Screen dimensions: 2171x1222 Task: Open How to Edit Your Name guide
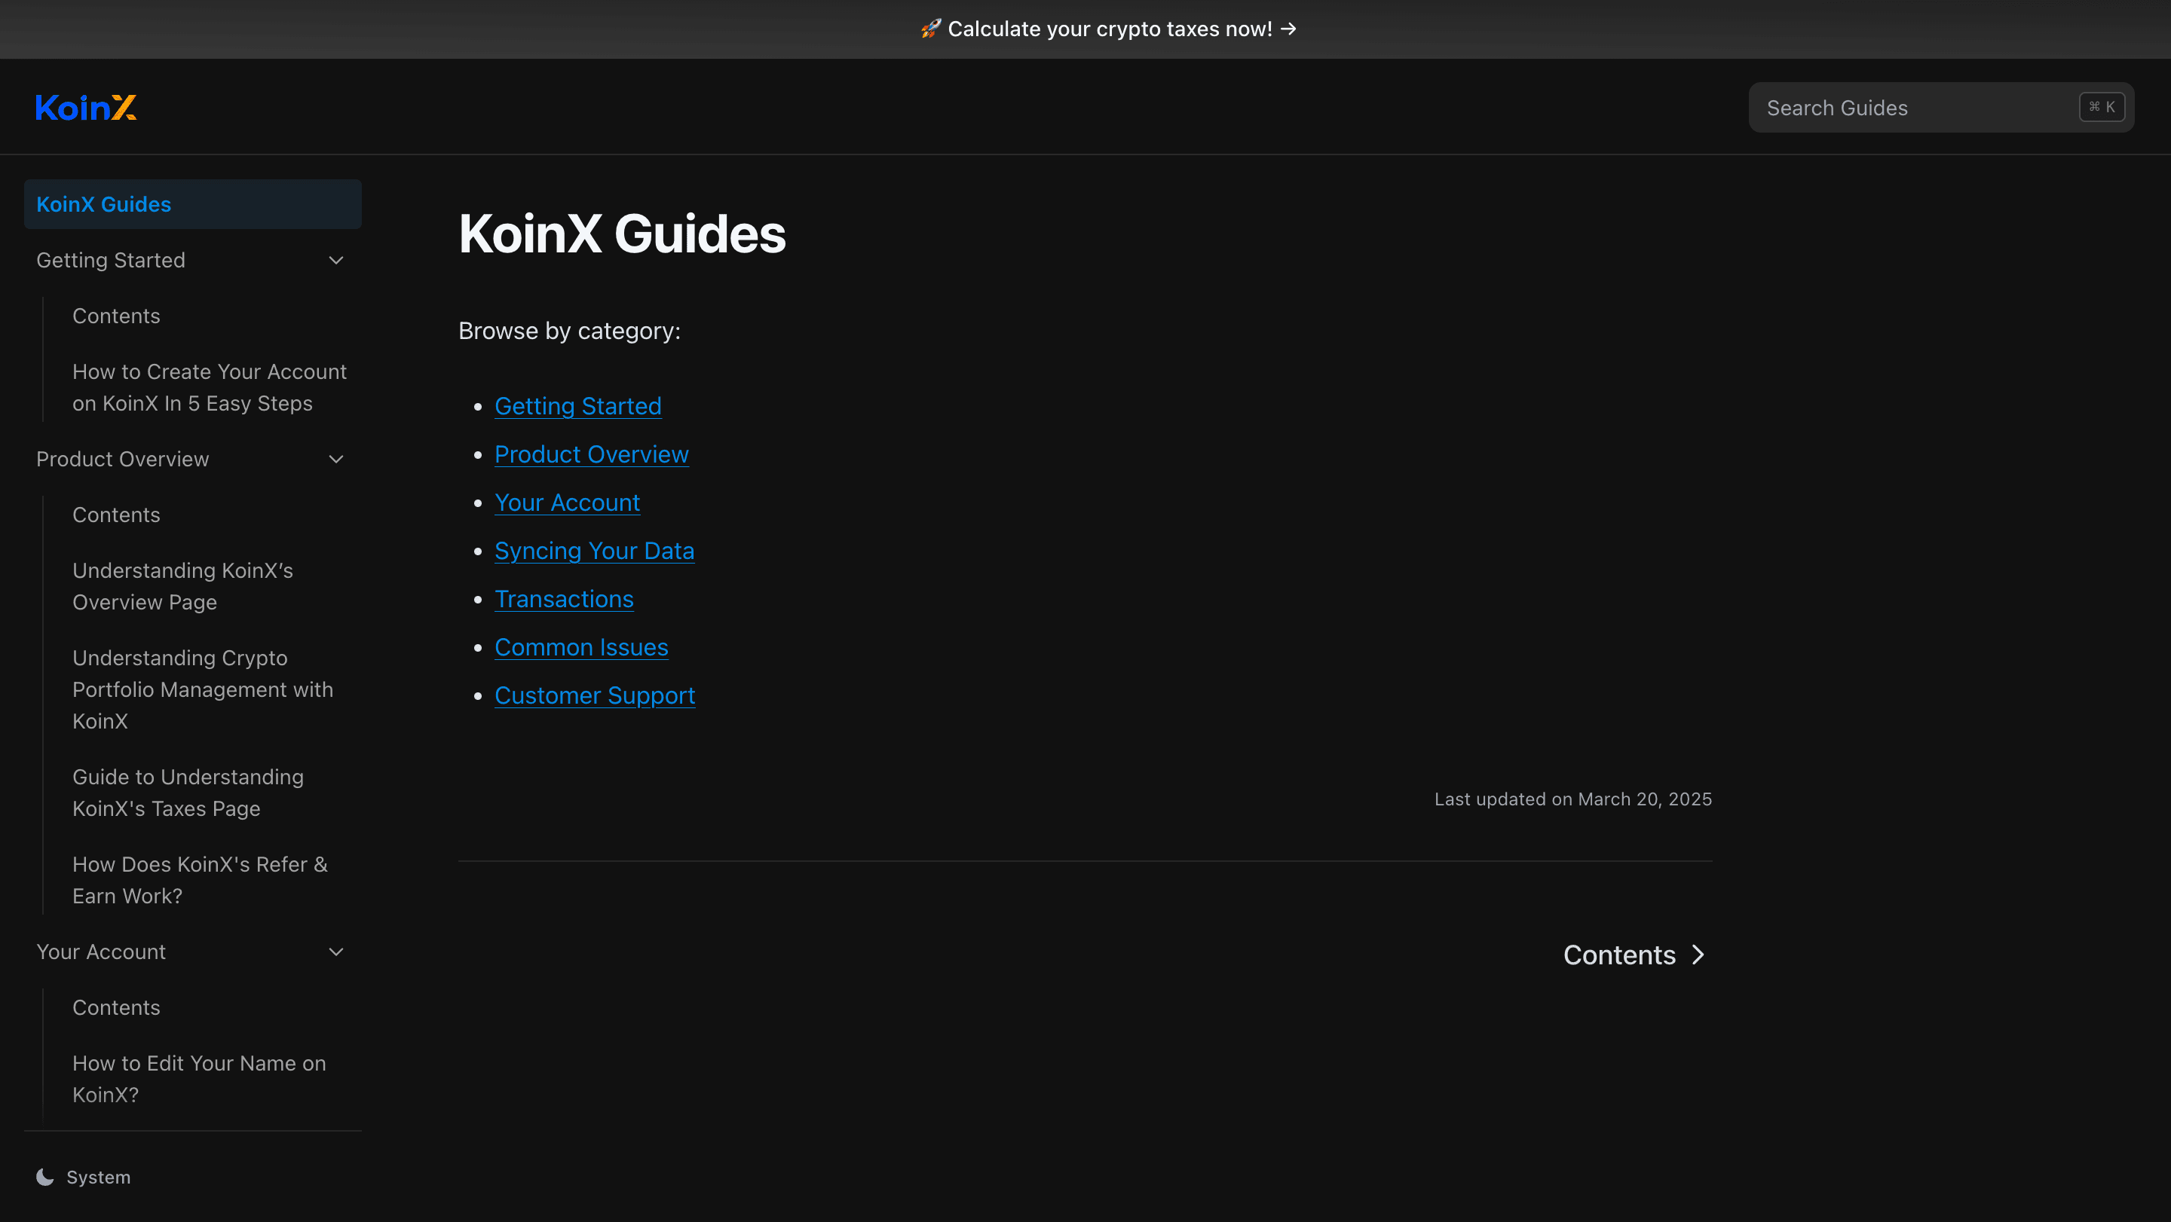(199, 1079)
